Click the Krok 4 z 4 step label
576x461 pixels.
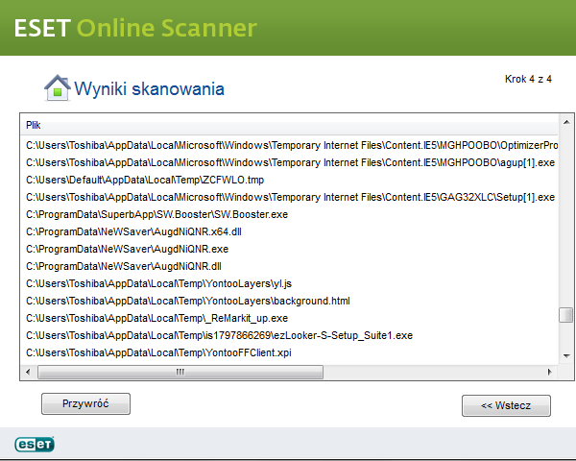coord(528,79)
